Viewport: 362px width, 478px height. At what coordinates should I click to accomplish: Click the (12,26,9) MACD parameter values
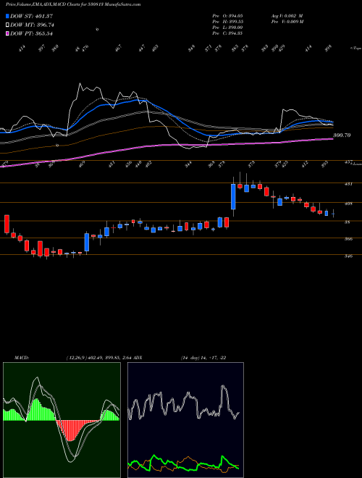[x=98, y=358]
